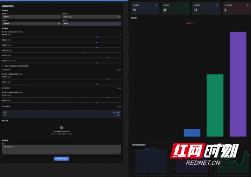The height and width of the screenshot is (177, 251).
Task: Click the blue save button at form bottom
Action: click(61, 158)
